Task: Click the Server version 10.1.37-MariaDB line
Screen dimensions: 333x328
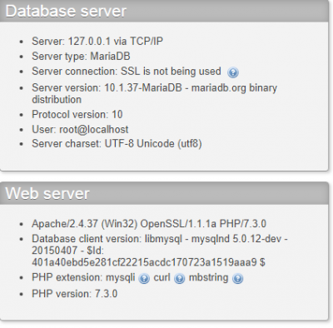Action: 154,93
